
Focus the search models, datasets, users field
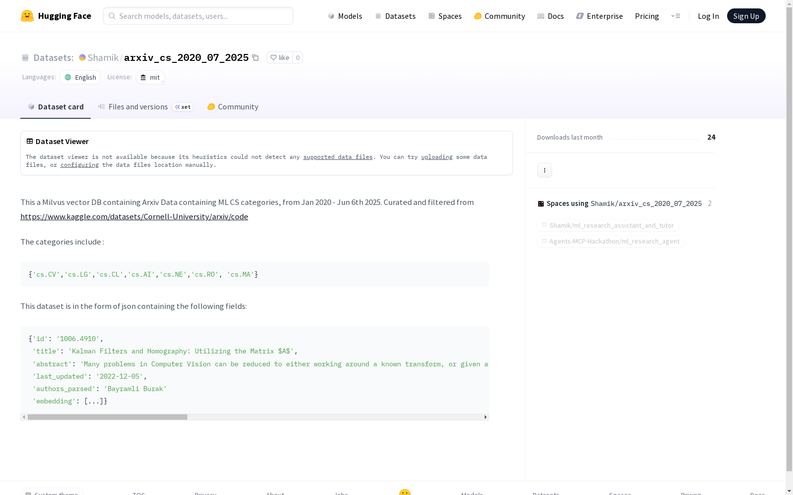(x=198, y=16)
